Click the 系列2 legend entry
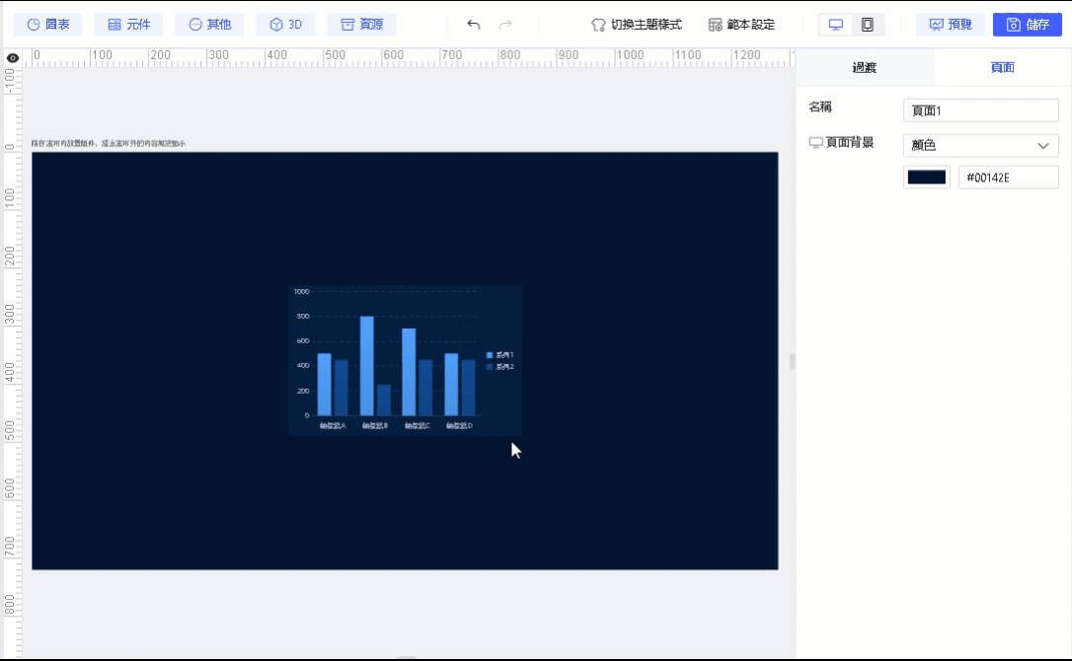1072x661 pixels. point(499,367)
